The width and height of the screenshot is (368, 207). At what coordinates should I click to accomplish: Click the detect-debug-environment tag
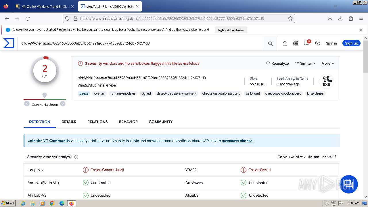click(x=177, y=93)
